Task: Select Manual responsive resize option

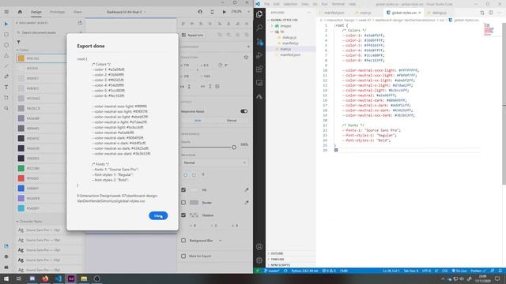Action: point(232,121)
